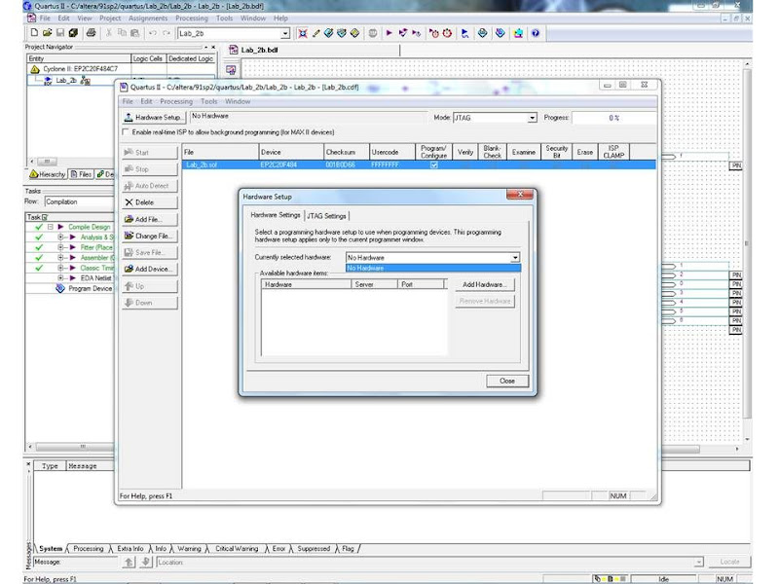Expand the EDA Netlist task
The width and height of the screenshot is (779, 584).
60,278
